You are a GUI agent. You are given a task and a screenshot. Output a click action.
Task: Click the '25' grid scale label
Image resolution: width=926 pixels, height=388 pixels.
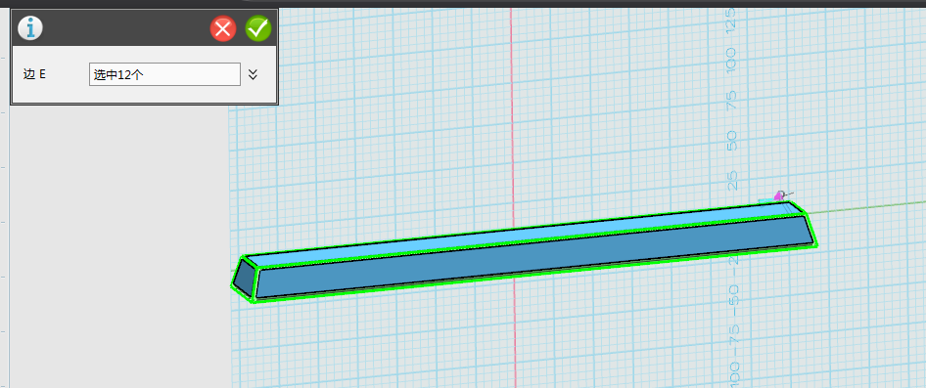click(733, 181)
